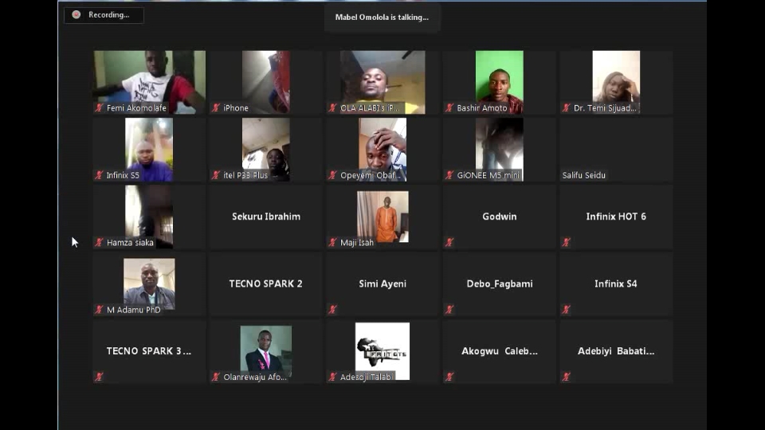The width and height of the screenshot is (765, 430).
Task: Select the Adesoji Talabi logo thumbnail
Action: [382, 349]
